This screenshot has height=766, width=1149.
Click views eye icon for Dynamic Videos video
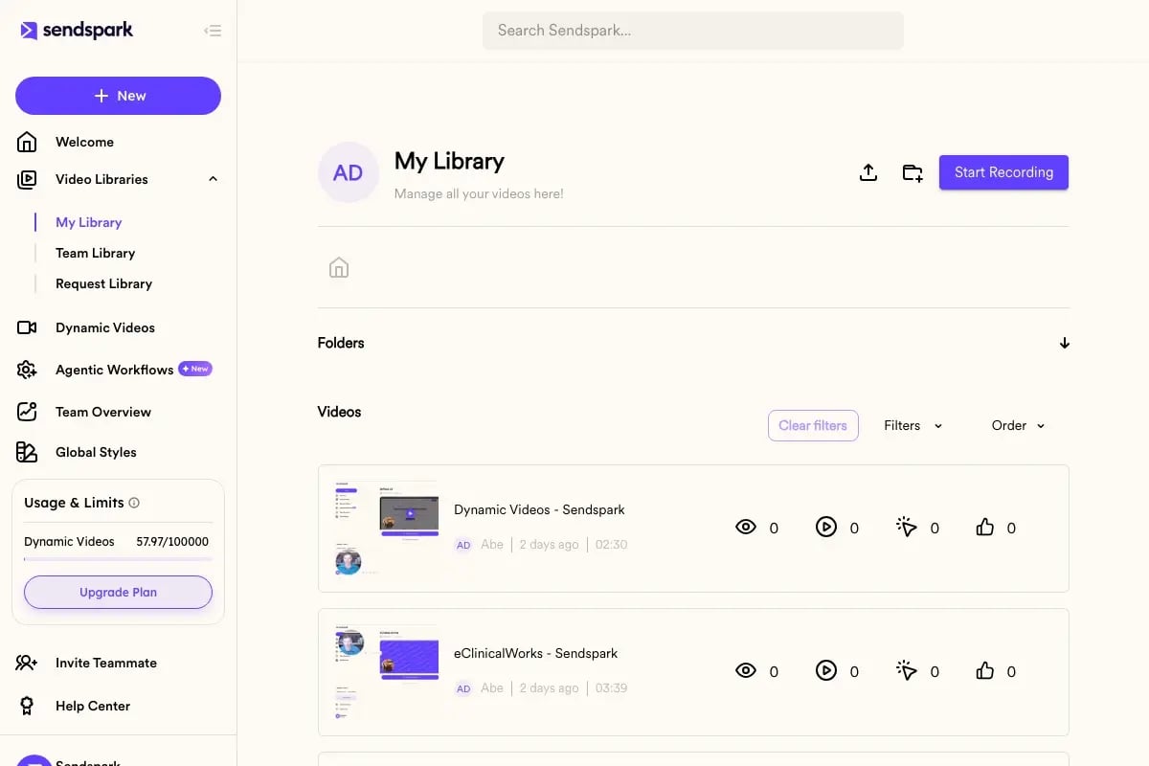(x=746, y=527)
